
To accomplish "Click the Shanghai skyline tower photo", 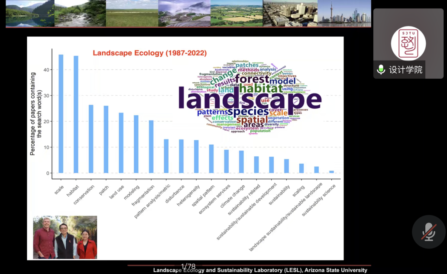I will [344, 13].
